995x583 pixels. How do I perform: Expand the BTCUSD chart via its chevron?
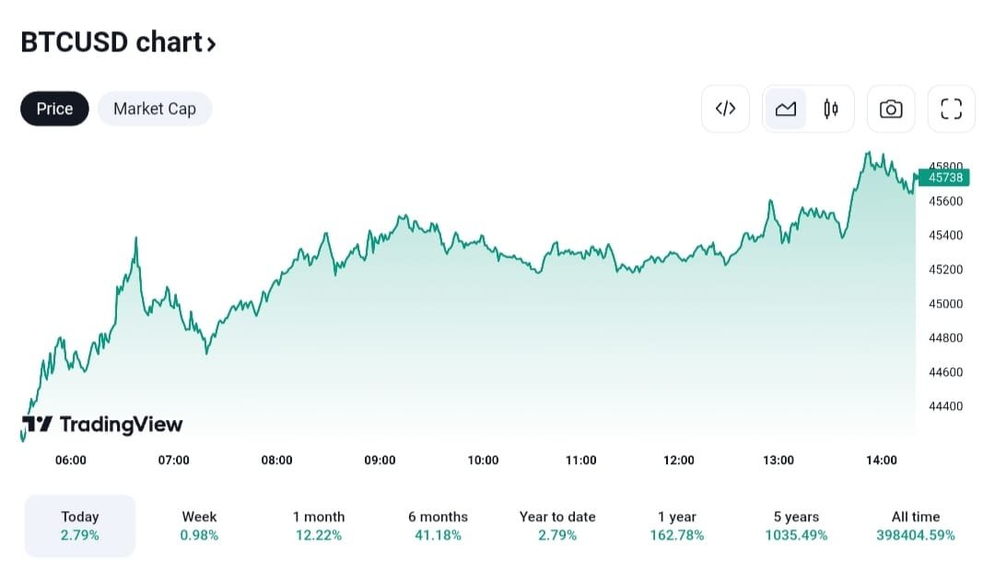[211, 41]
